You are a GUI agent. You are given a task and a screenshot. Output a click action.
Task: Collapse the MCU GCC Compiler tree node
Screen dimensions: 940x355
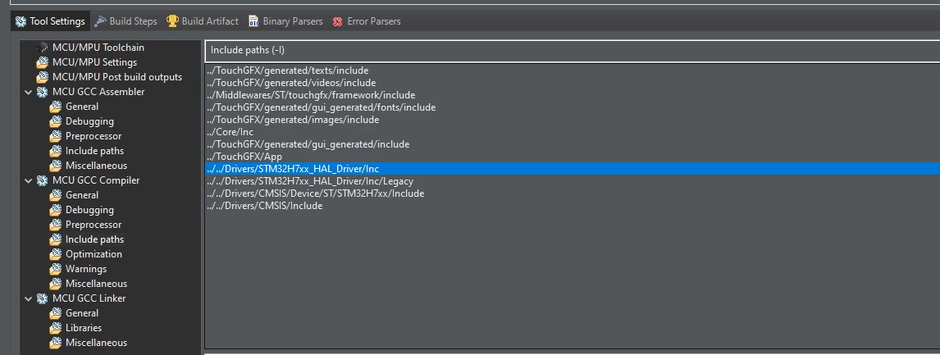[x=28, y=180]
